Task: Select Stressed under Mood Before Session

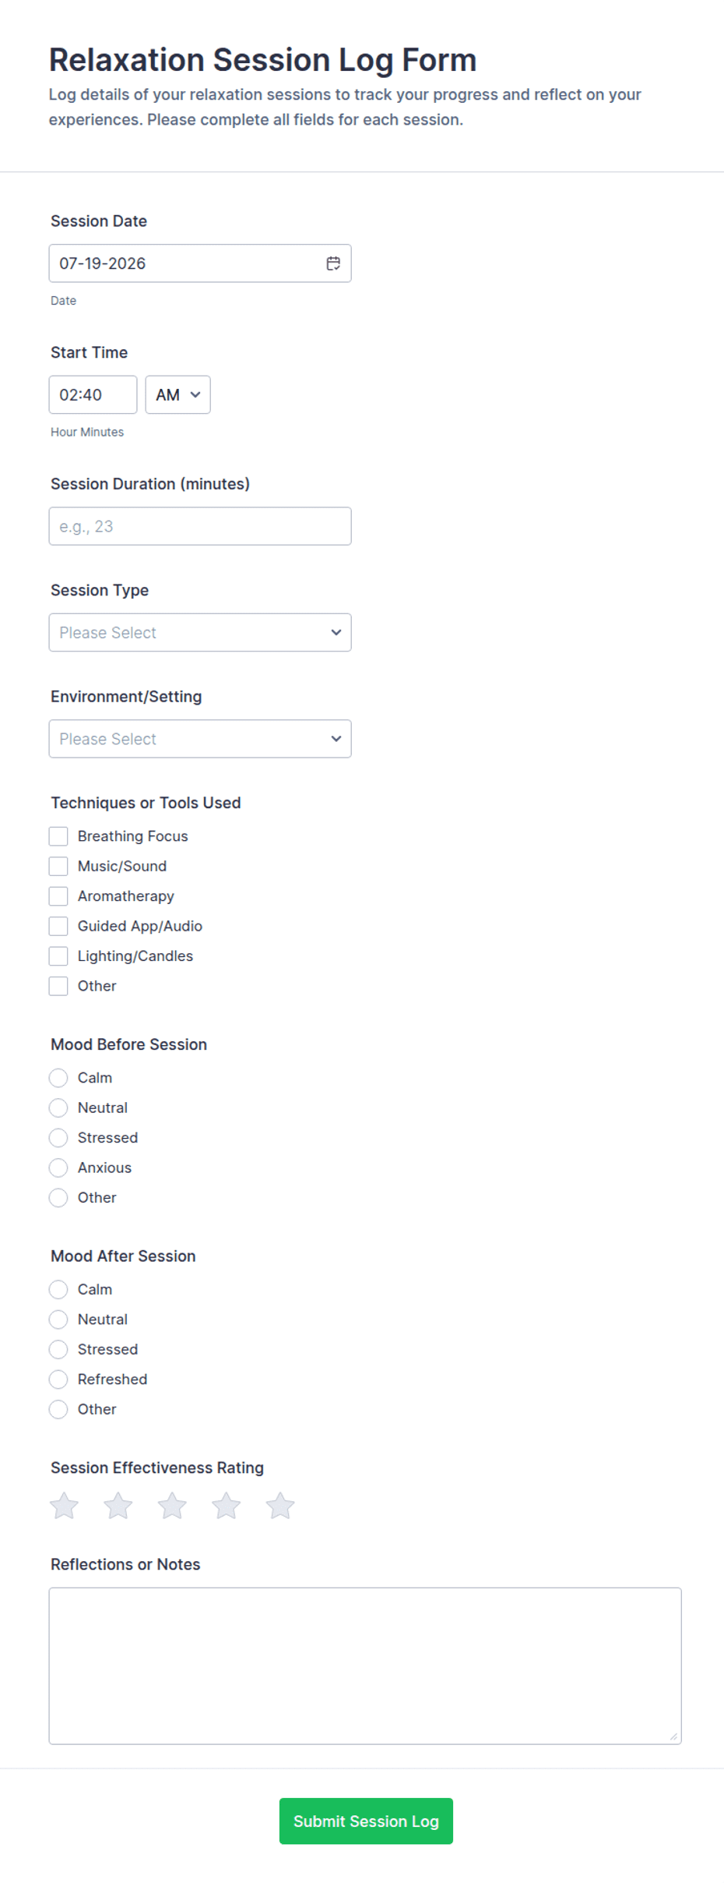Action: click(x=58, y=1138)
